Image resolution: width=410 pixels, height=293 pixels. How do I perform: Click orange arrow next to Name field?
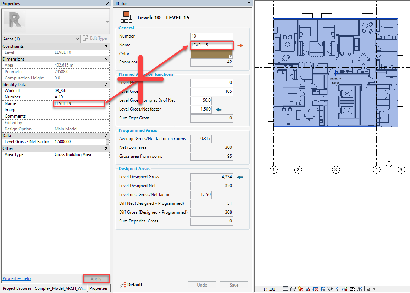click(x=240, y=45)
